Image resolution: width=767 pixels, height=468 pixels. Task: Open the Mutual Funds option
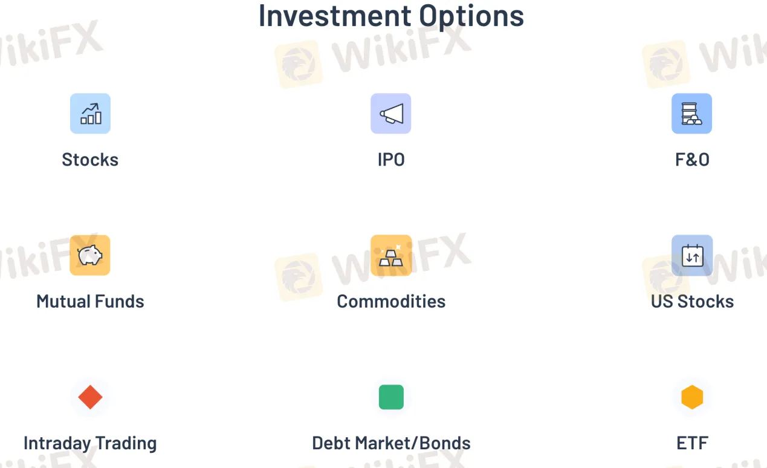[x=90, y=301]
